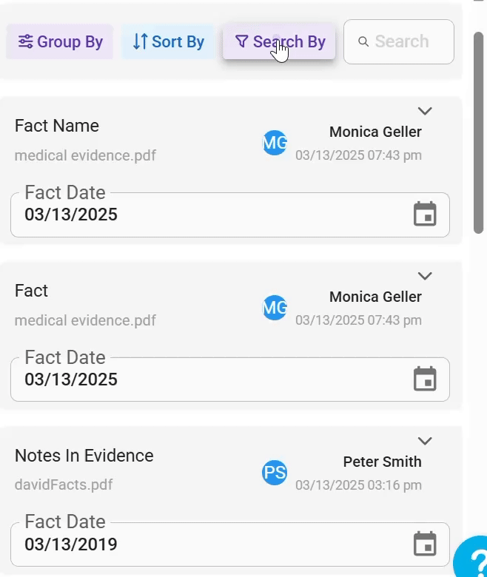The width and height of the screenshot is (487, 577).
Task: Open calendar icon on Fact card date
Action: 425,379
